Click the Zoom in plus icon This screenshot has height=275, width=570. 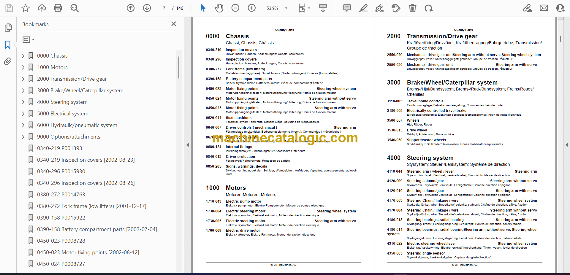252,8
